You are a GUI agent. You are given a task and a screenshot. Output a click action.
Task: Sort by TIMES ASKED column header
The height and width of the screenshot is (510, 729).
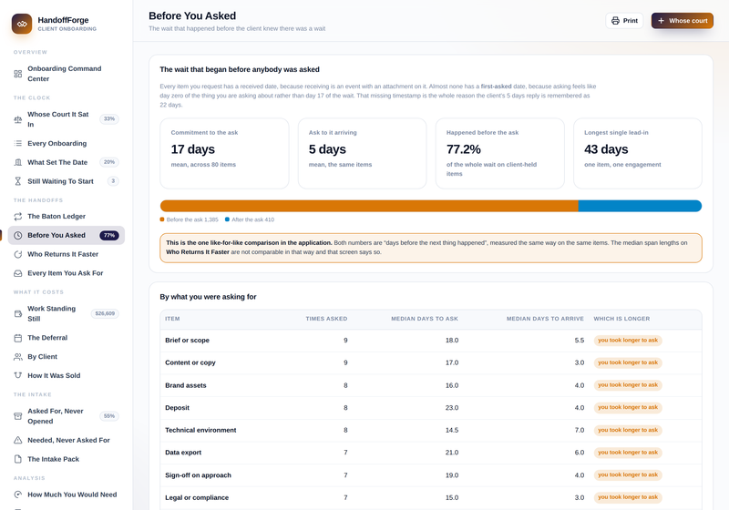pyautogui.click(x=326, y=319)
